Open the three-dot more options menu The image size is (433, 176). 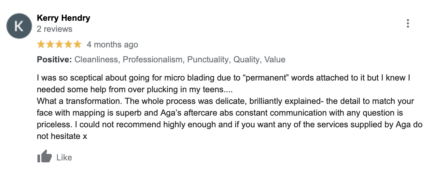(408, 23)
